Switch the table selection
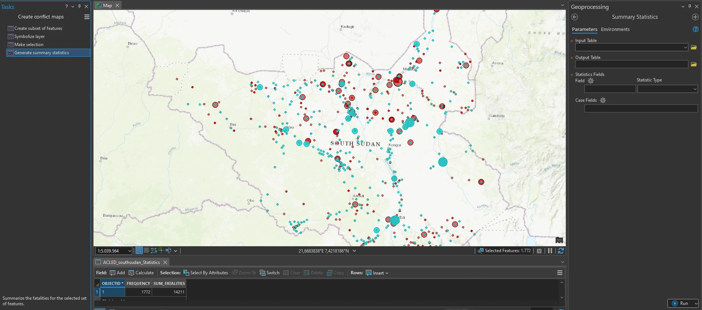This screenshot has height=310, width=702. [269, 273]
